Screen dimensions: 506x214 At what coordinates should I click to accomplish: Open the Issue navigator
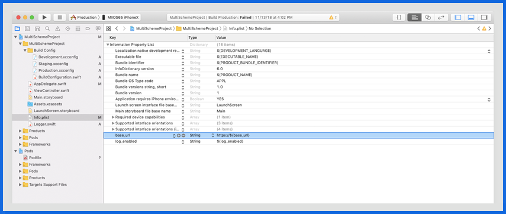(57, 28)
